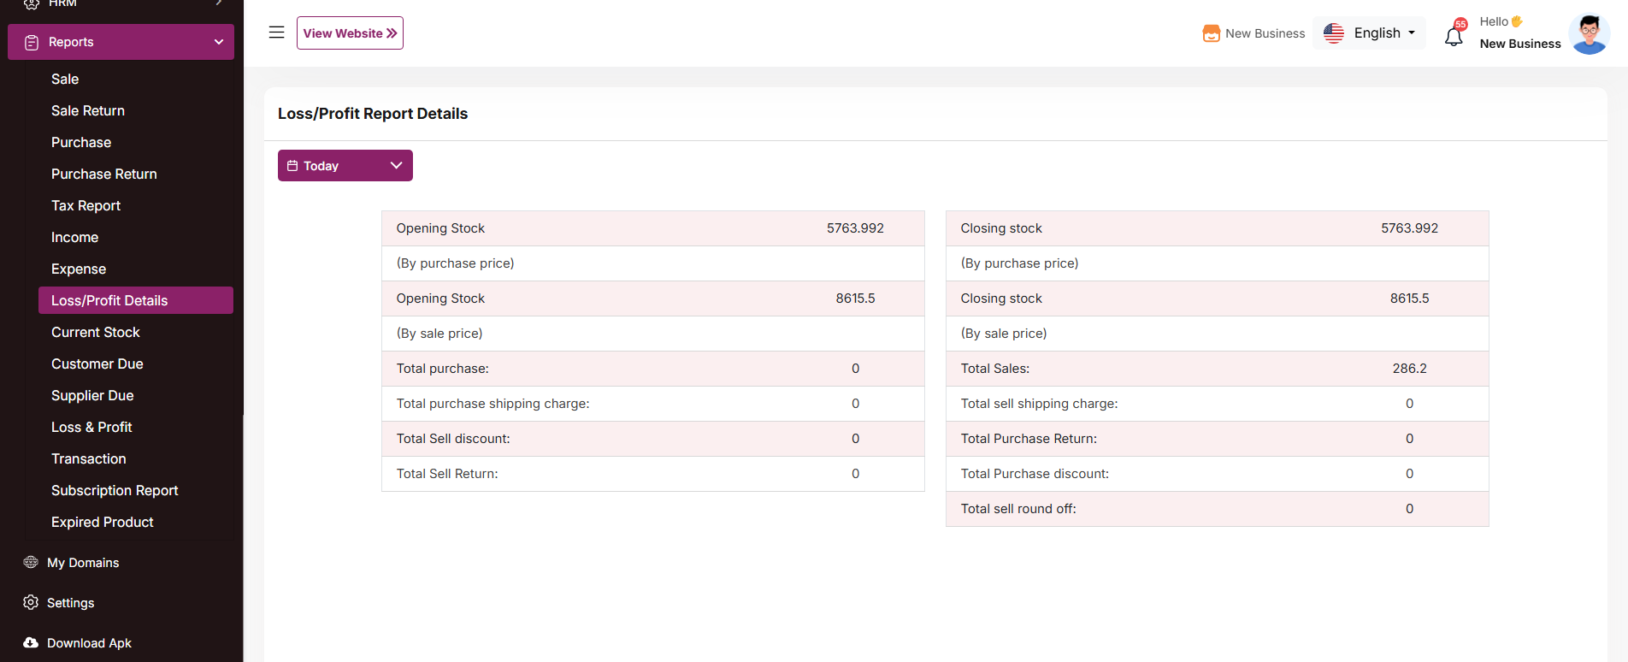Viewport: 1628px width, 662px height.
Task: Go to the Tax Report page
Action: (86, 205)
